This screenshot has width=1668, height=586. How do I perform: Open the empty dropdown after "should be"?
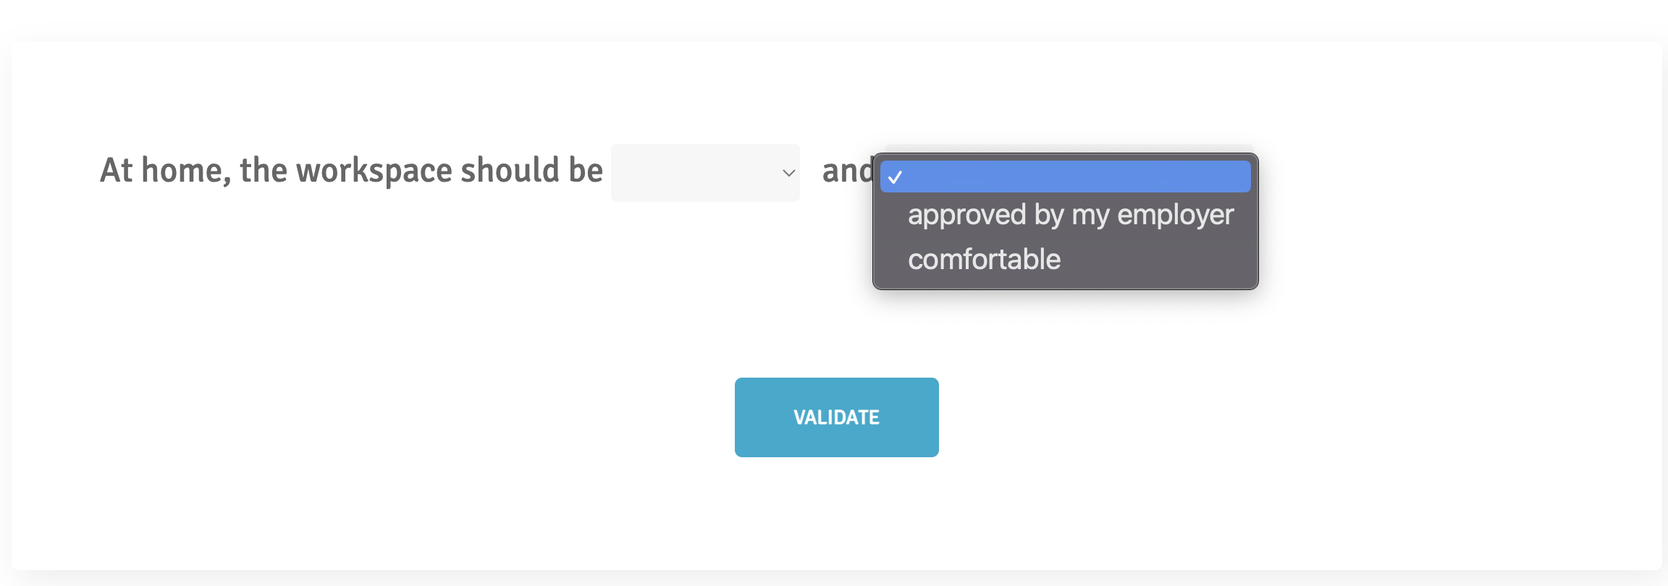point(704,173)
